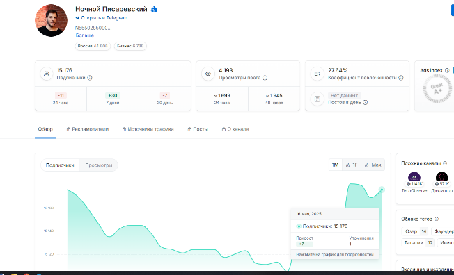Viewport: 454px width, 275px height.
Task: Open the locked 'Рекламодатели' tab
Action: 88,129
